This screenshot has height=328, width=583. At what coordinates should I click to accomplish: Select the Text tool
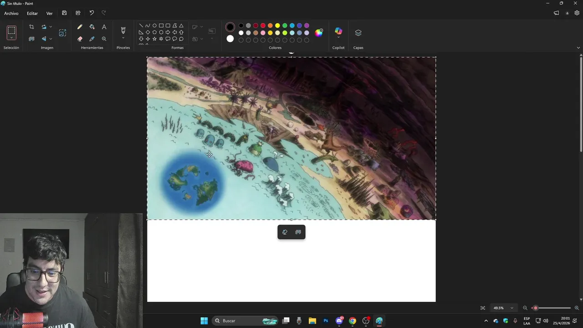tap(104, 27)
